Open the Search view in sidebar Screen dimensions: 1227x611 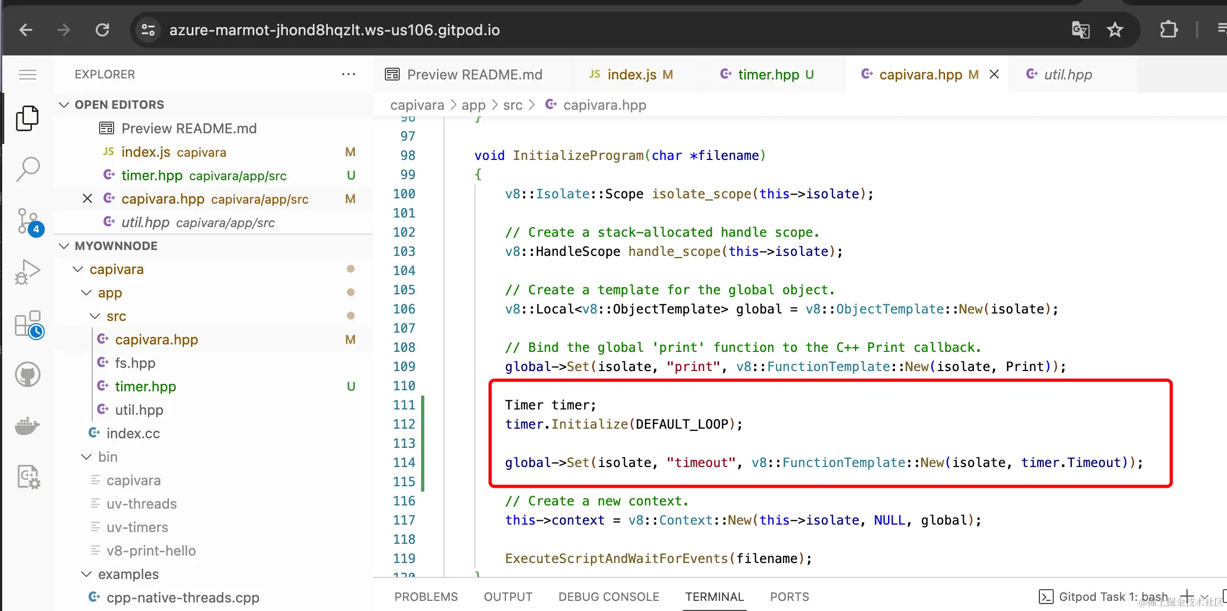pos(27,170)
